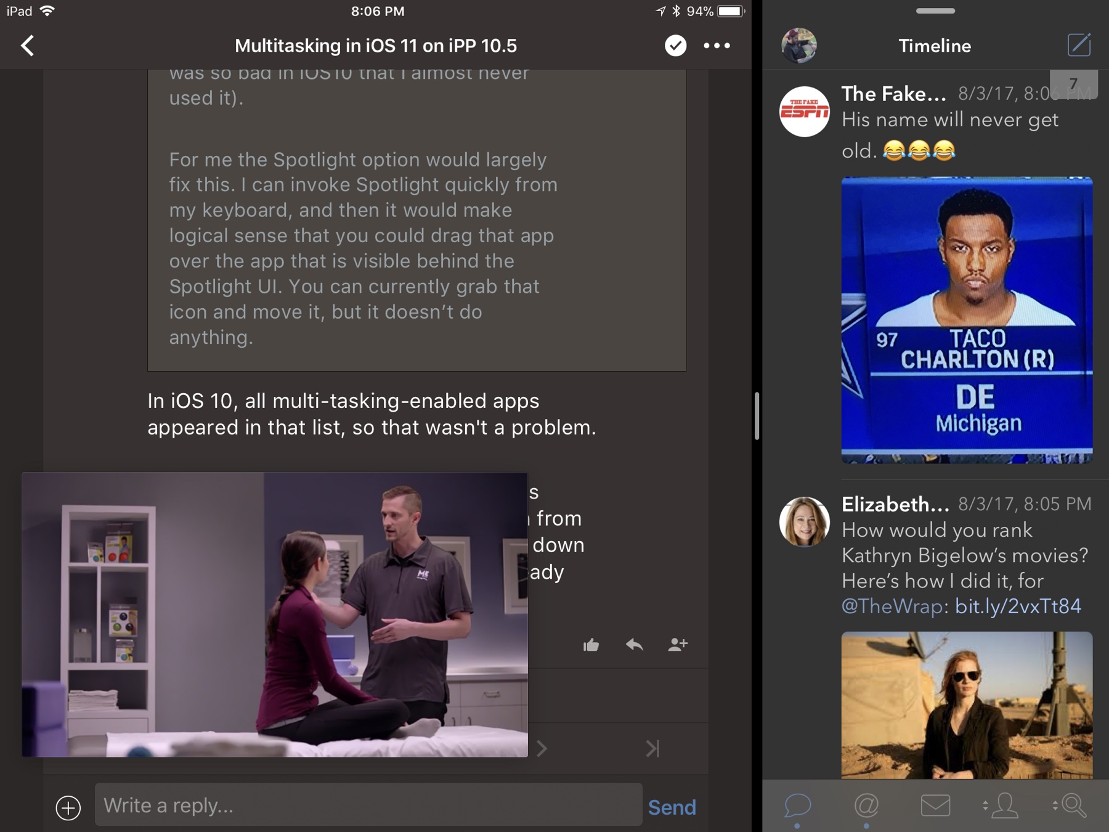Screen dimensions: 1109x832
Task: Tap the topic title 'Multitasking in iOS 11'
Action: (376, 46)
